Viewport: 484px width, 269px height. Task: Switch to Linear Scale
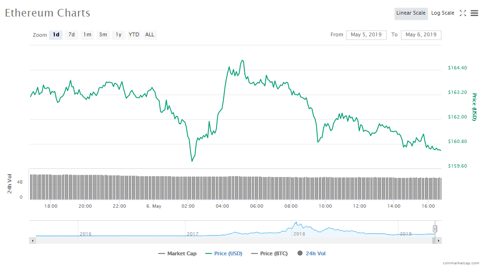(411, 13)
